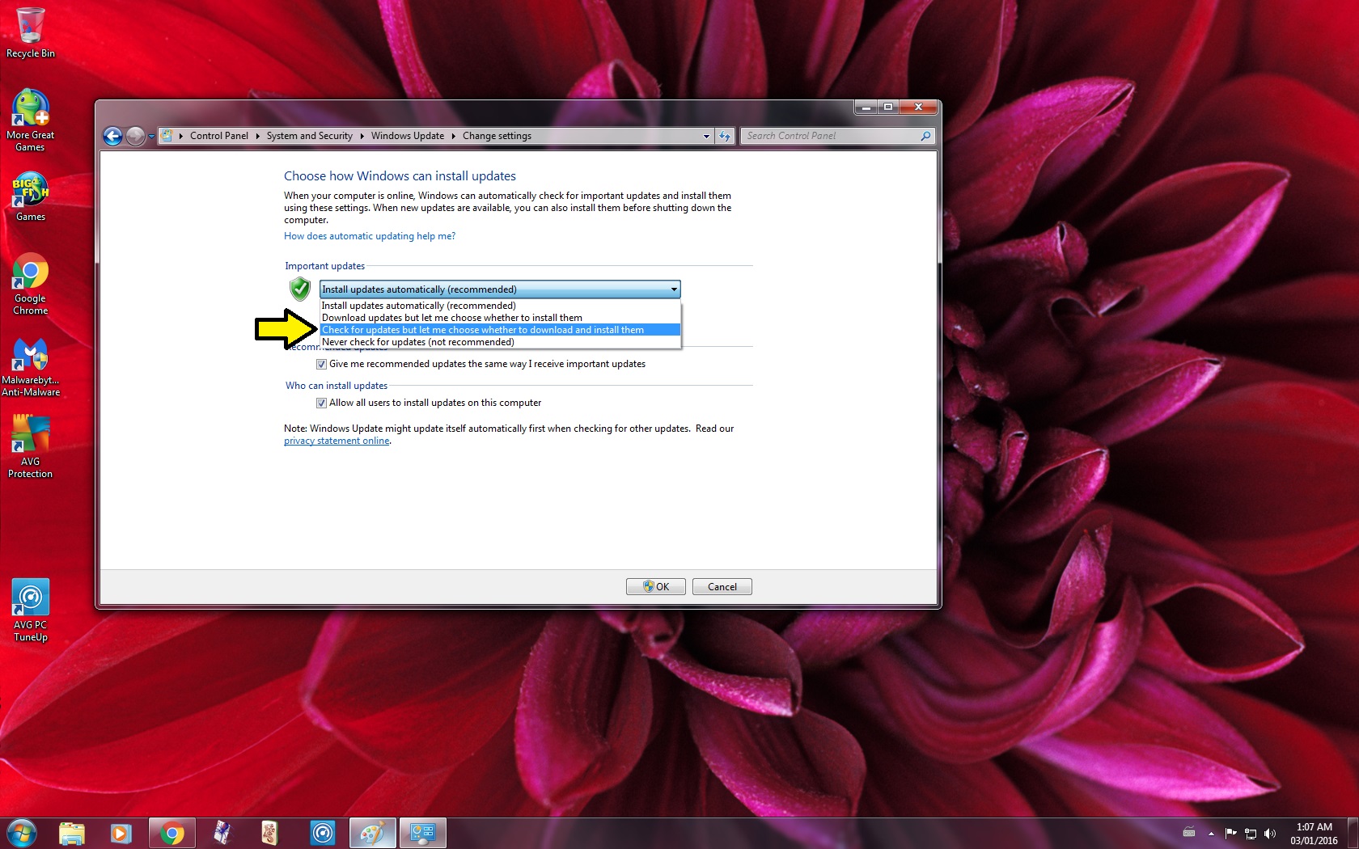Click the on-screen keyboard tray icon

[x=1189, y=833]
